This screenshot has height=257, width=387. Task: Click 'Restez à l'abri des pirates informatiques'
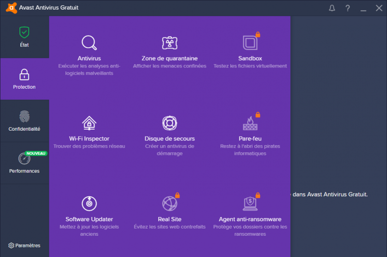point(250,150)
